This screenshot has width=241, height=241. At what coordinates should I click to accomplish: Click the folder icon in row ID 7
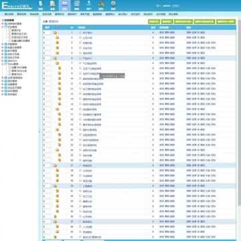pyautogui.click(x=57, y=63)
